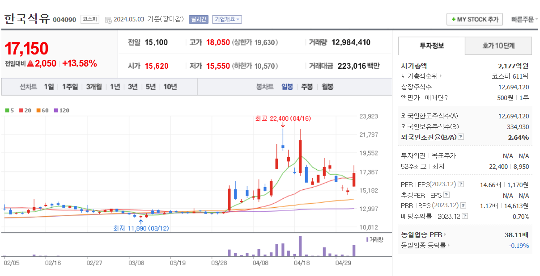Viewport: 540px width, 276px height.
Task: Click the 시가총액 2,177억원 value
Action: coord(513,66)
